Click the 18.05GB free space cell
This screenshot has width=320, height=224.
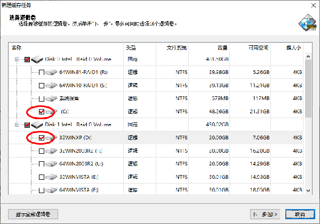[260, 190]
